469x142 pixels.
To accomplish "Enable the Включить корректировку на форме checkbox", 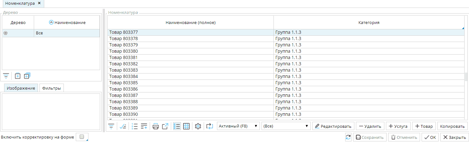I will click(82, 137).
